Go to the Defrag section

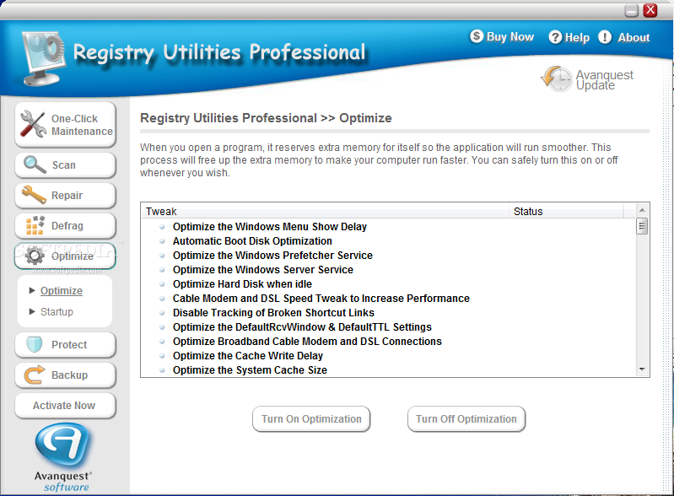point(65,226)
